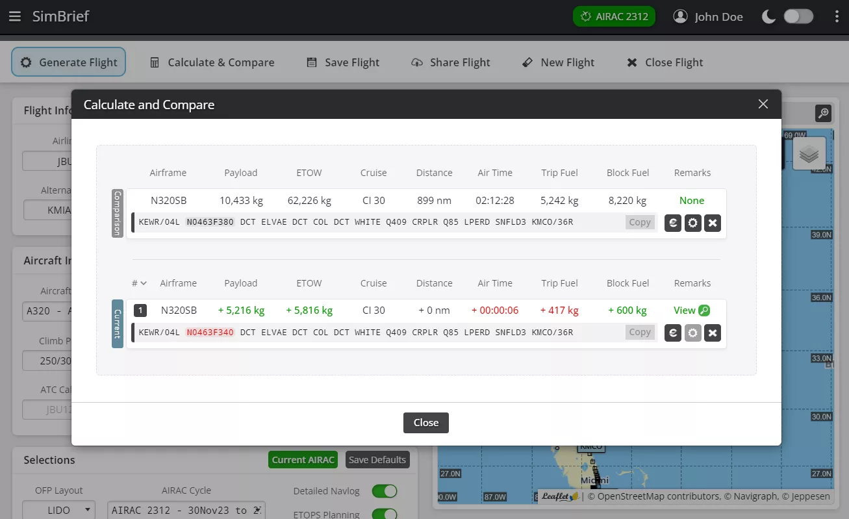Toggle ETOPS Planning off
Screen dimensions: 849x519
click(385, 513)
